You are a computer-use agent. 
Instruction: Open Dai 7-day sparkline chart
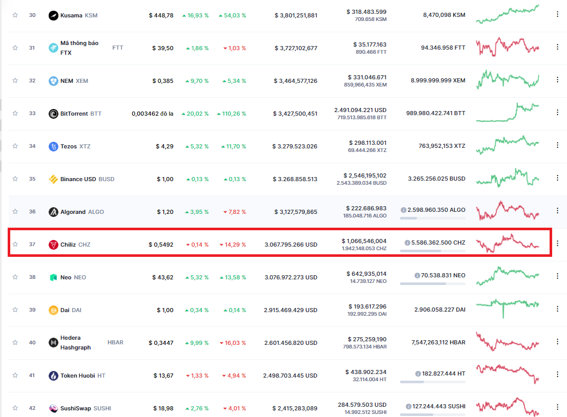(x=508, y=308)
